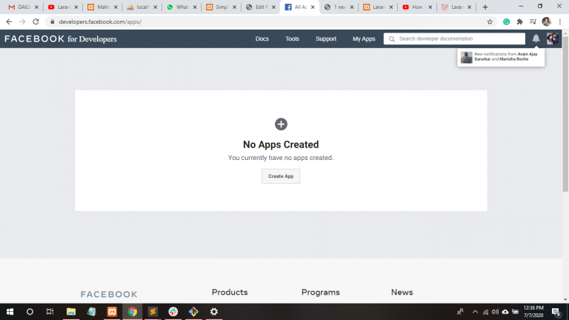Click the plus icon above No Apps Created
Screen dimensions: 569x320
pyautogui.click(x=281, y=124)
